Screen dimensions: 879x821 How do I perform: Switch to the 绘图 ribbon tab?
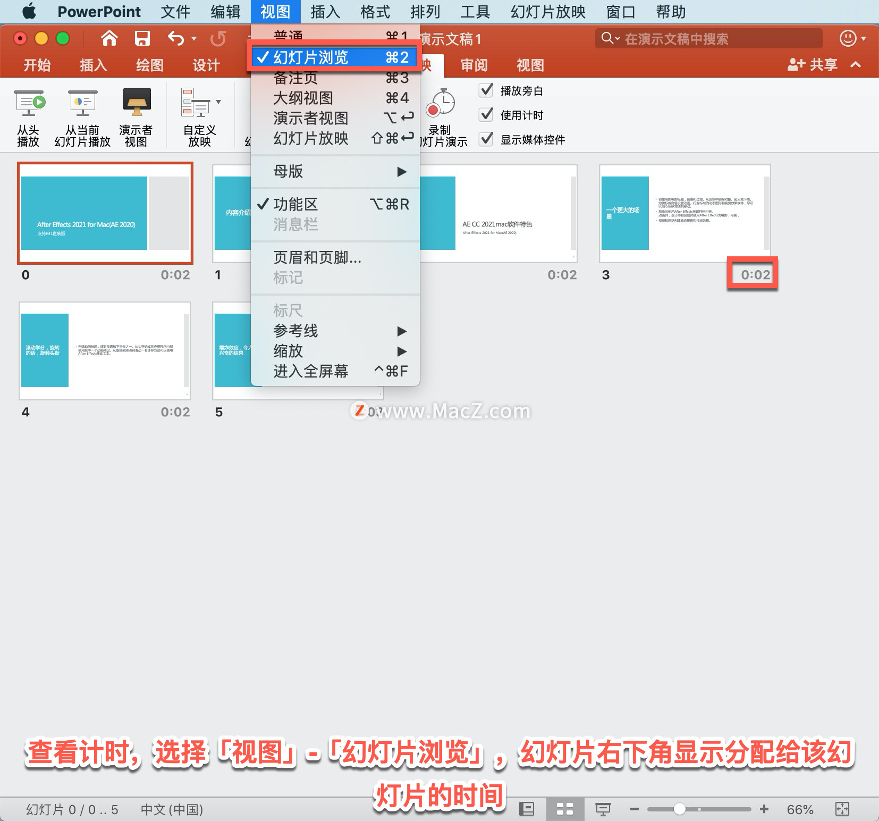pos(150,65)
